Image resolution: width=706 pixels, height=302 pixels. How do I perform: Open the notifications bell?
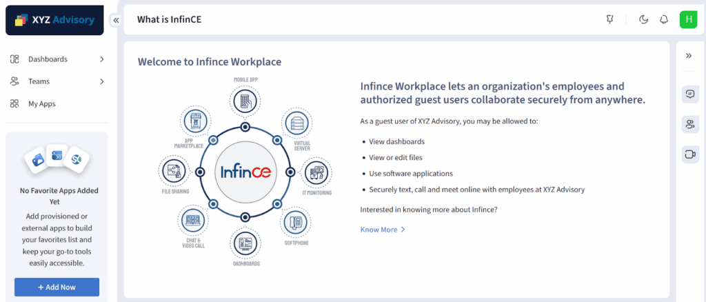(x=664, y=19)
